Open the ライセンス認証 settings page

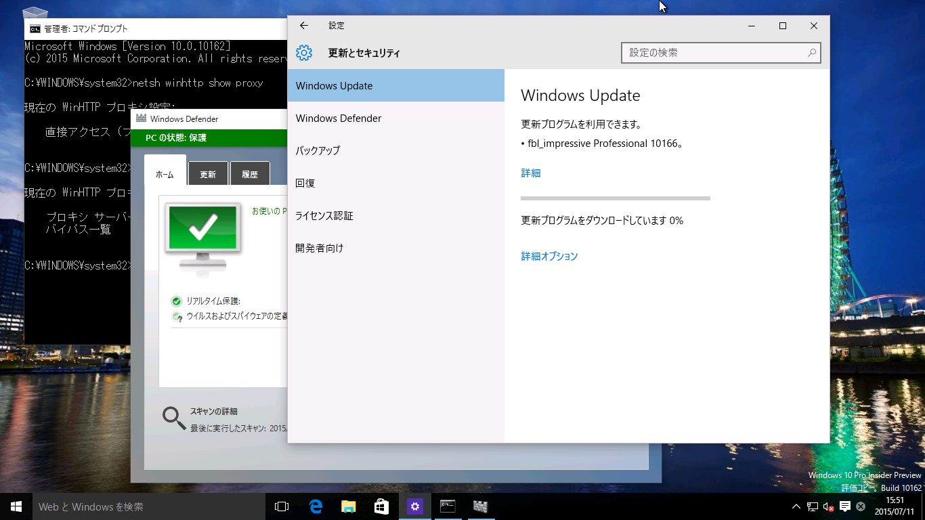point(396,216)
